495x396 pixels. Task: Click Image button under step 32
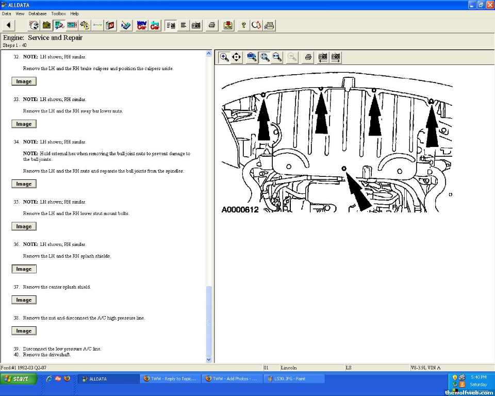(x=24, y=81)
